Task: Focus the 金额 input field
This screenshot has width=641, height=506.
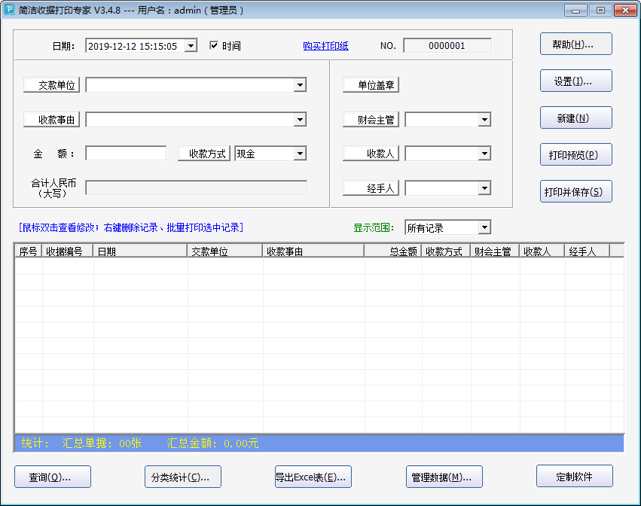Action: coord(126,154)
